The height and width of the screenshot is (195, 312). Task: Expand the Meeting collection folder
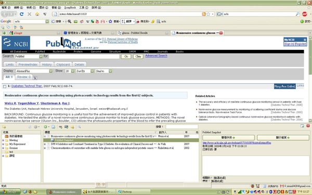3,140
